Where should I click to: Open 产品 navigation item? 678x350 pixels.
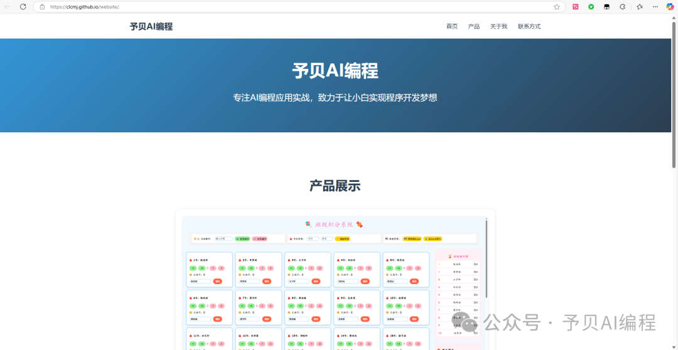tap(474, 26)
